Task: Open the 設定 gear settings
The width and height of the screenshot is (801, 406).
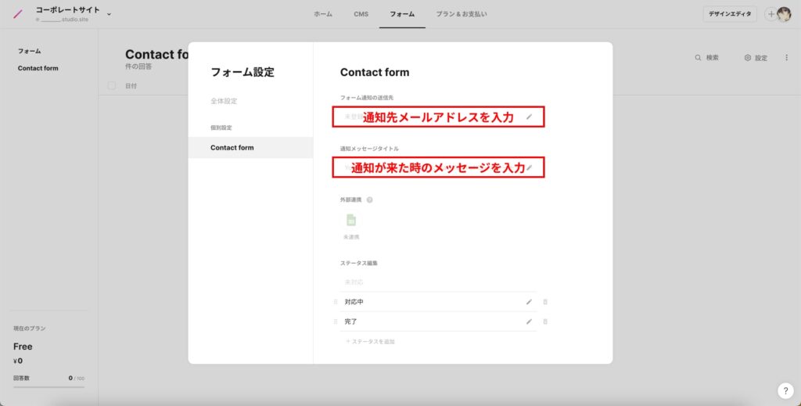Action: (x=756, y=58)
